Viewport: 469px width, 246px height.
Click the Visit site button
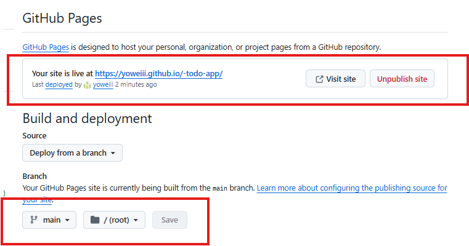coord(335,79)
